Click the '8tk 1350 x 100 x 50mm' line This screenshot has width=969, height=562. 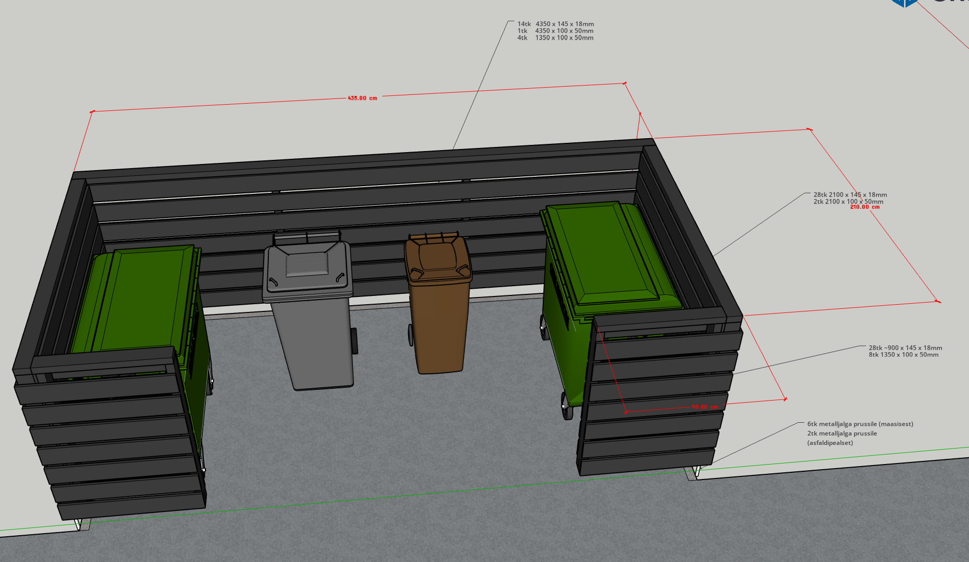[x=903, y=355]
